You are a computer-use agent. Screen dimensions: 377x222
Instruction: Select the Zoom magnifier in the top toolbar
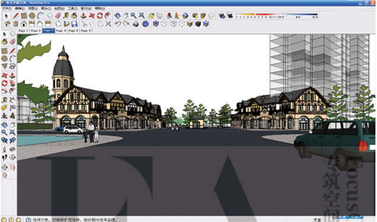tap(133, 16)
